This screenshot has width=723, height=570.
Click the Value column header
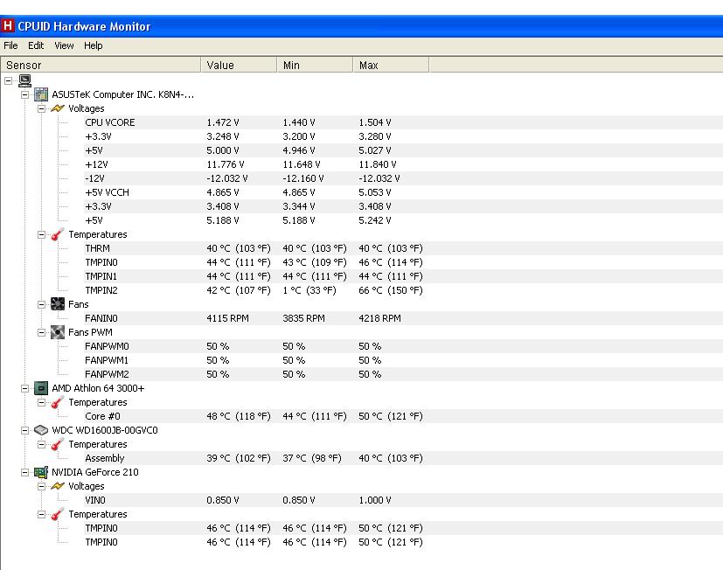point(239,65)
